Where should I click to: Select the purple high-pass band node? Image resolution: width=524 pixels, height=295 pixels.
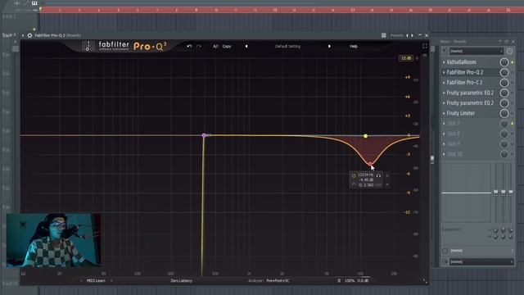click(204, 135)
